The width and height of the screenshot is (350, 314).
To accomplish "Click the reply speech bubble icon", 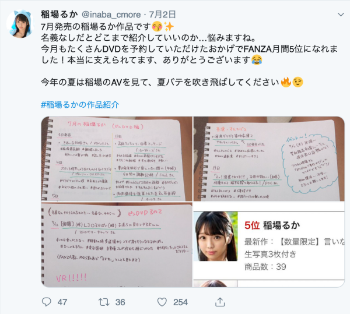I will tap(47, 302).
